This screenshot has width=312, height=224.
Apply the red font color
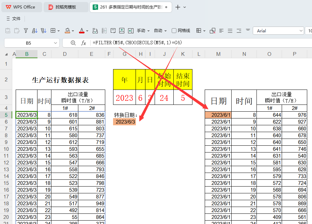point(82,31)
